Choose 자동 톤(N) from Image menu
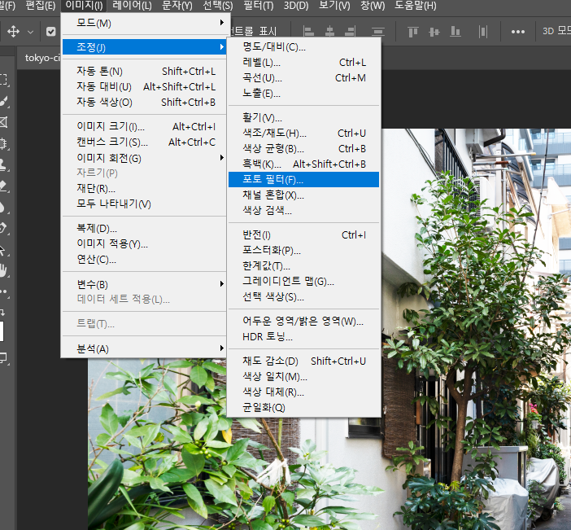This screenshot has height=530, width=571. [x=144, y=71]
